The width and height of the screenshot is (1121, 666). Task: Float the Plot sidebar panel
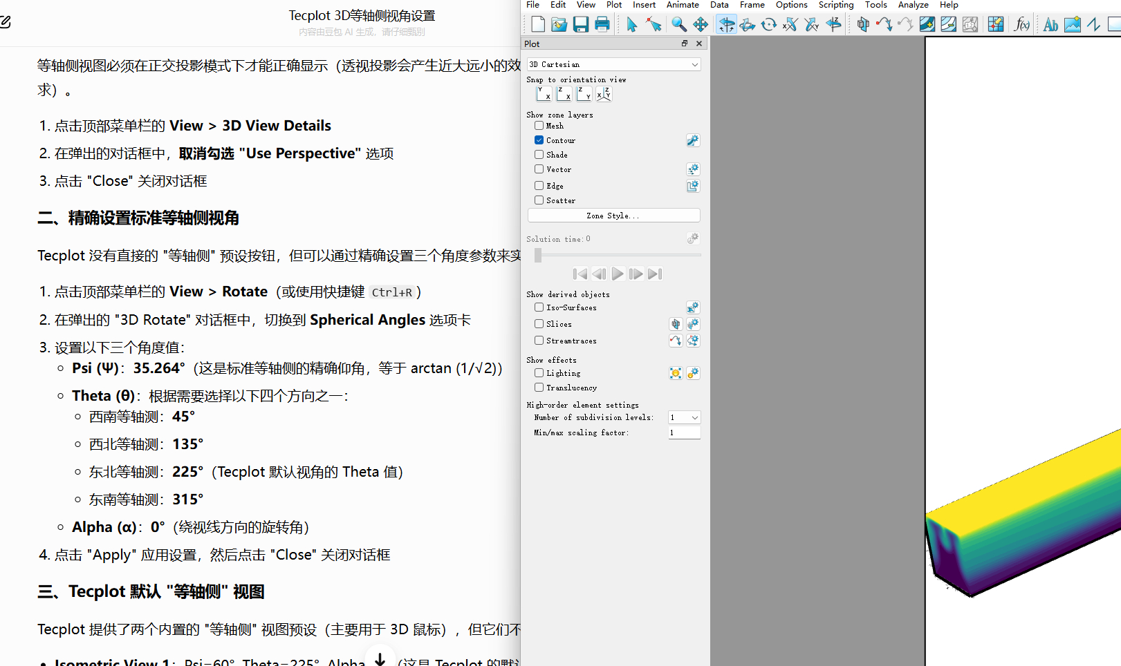click(x=685, y=44)
